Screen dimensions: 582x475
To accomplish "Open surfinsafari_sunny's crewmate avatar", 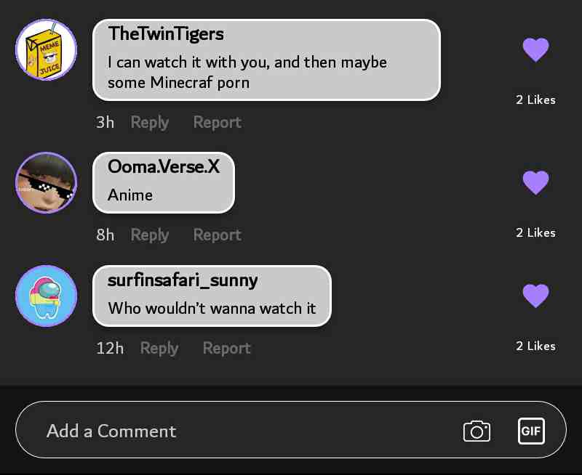I will [46, 296].
